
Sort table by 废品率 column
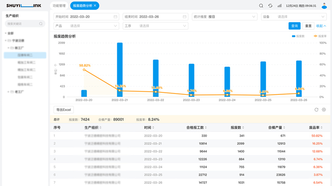click(315, 128)
